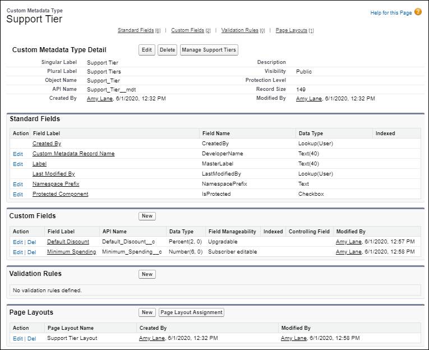Jump to the Standard Fields anchor link at top
The width and height of the screenshot is (429, 350).
pos(136,30)
